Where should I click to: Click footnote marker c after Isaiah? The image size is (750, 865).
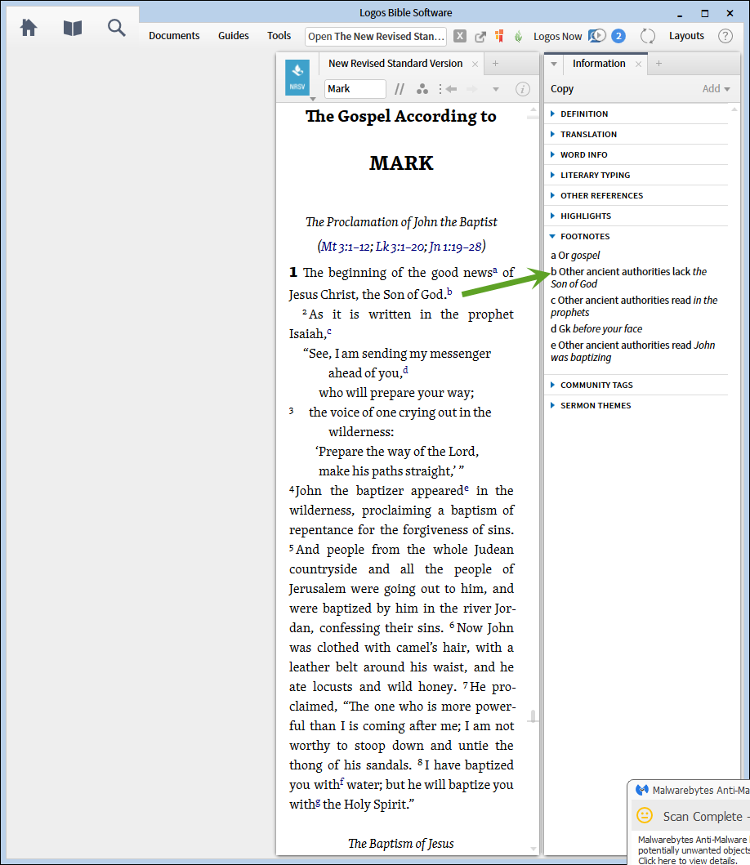(x=329, y=331)
